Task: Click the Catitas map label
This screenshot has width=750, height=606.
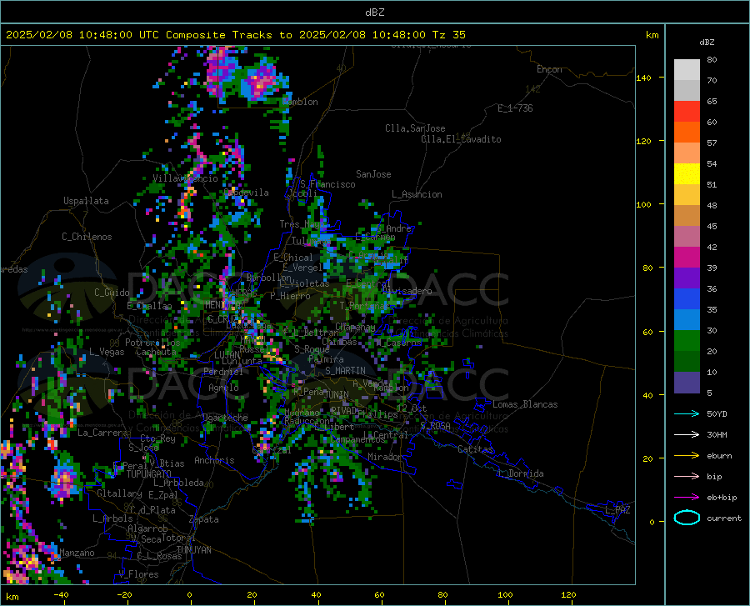Action: tap(475, 449)
